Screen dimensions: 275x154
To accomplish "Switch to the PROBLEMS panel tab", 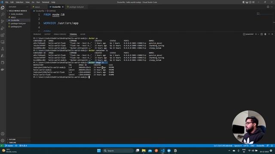I will pyautogui.click(x=37, y=34).
